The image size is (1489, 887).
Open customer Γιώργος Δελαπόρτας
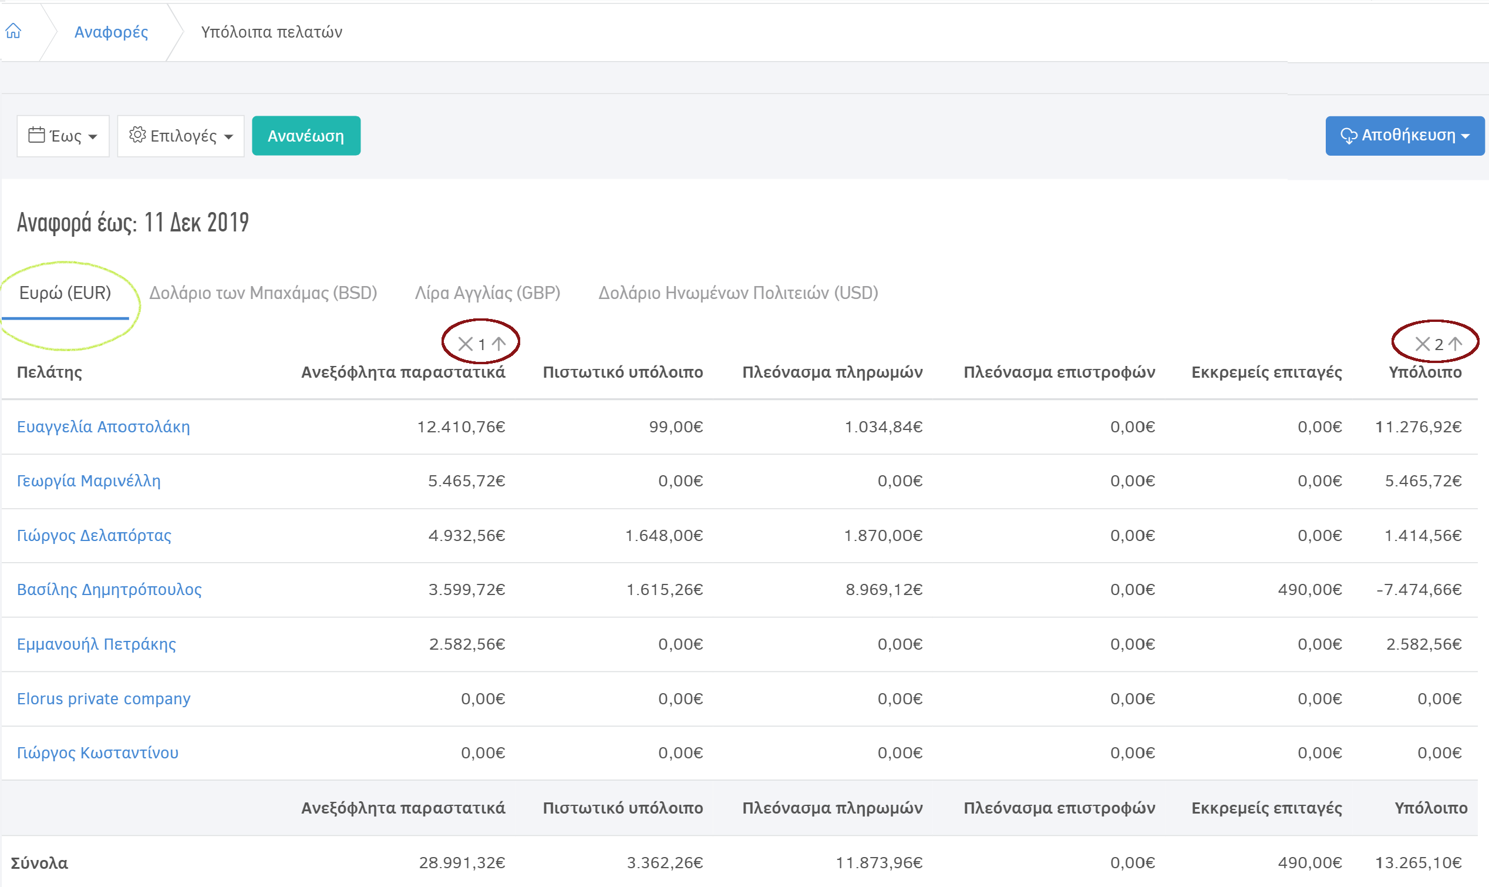click(x=95, y=536)
